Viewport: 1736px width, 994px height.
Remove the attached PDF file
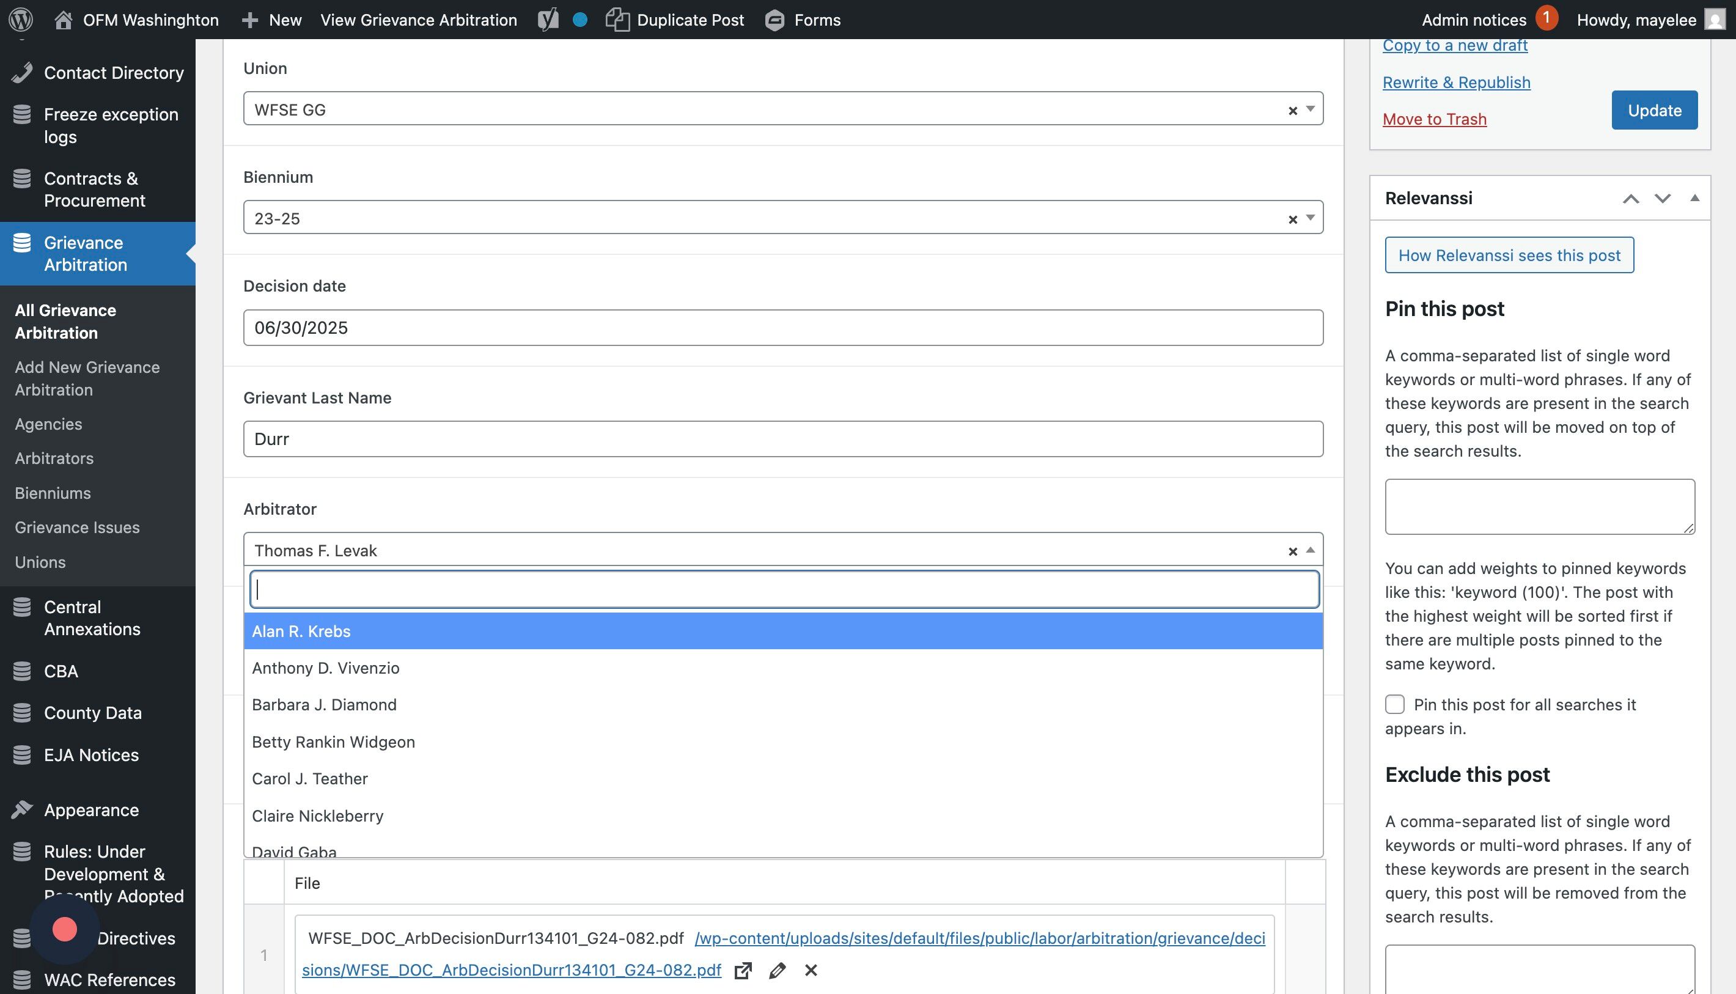coord(811,970)
